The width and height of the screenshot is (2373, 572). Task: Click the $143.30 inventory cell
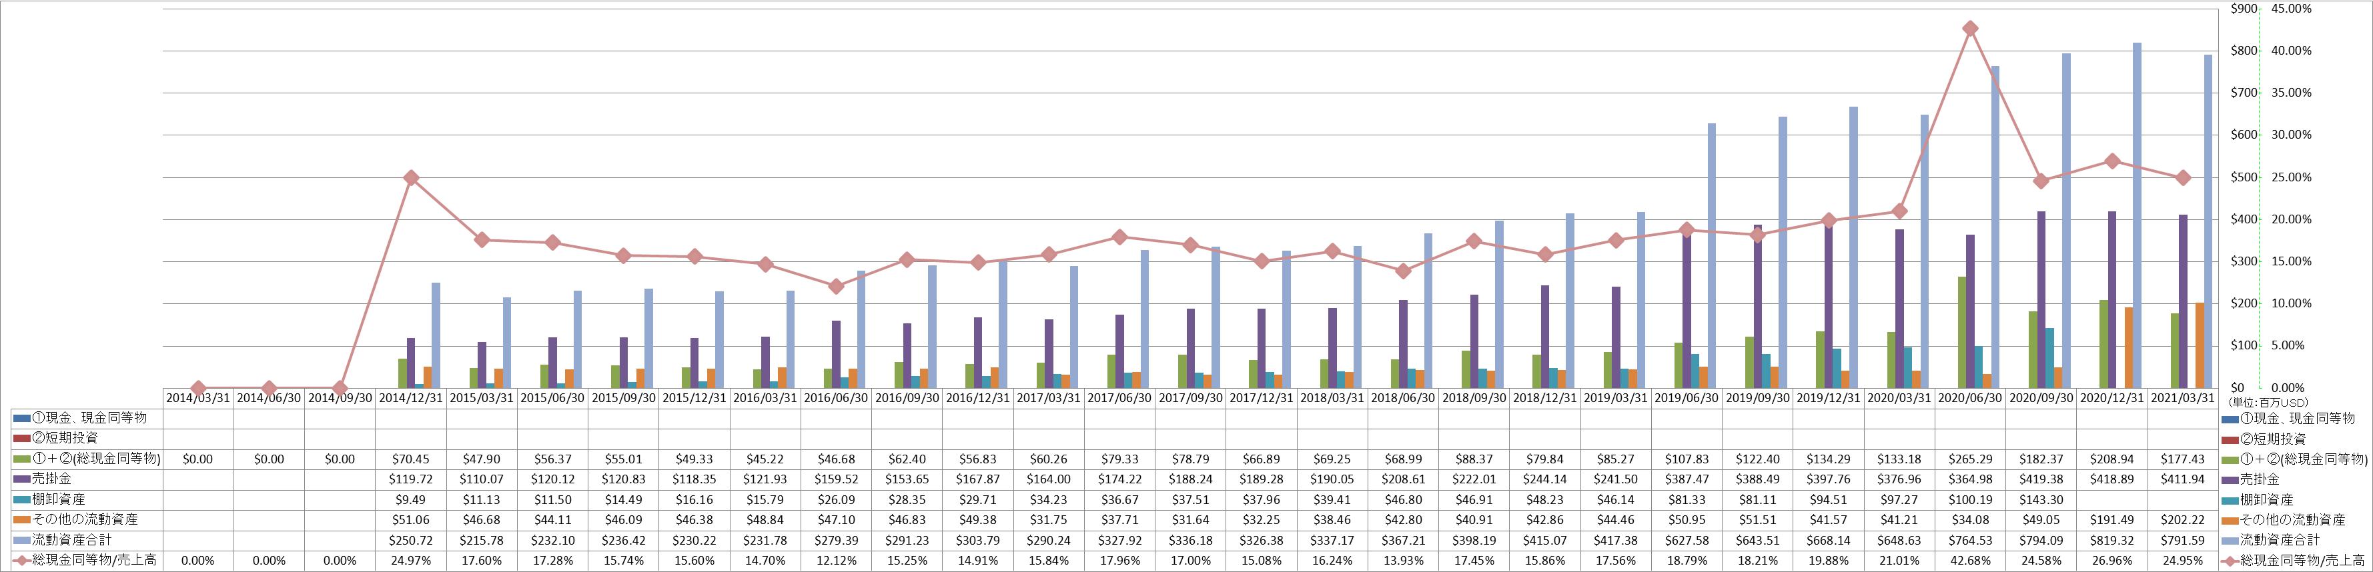2041,499
